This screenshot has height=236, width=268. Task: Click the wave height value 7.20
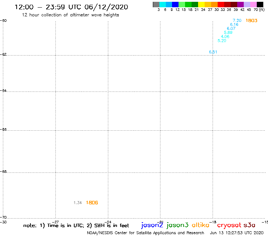237,20
